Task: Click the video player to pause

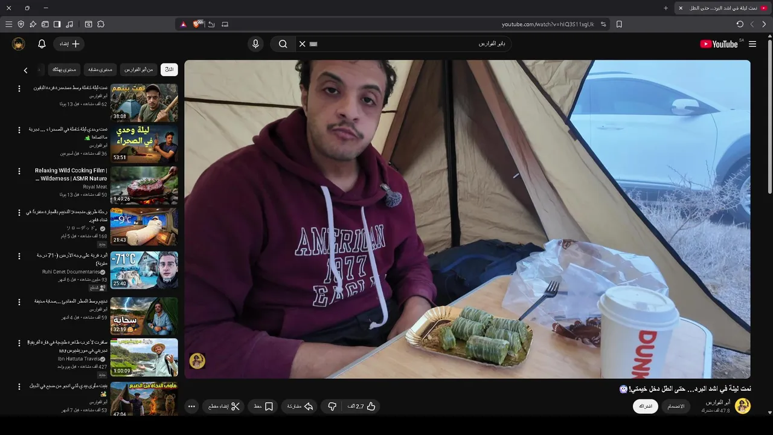Action: click(x=467, y=219)
